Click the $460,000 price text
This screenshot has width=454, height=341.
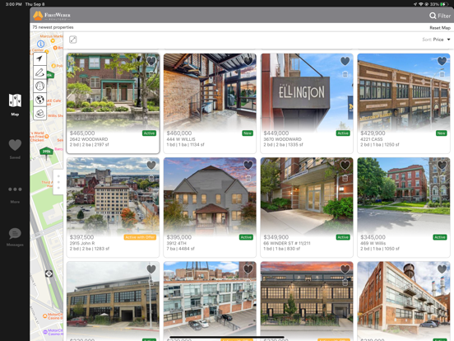pos(179,133)
